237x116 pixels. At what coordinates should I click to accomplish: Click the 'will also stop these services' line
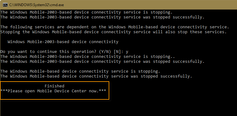point(114,32)
